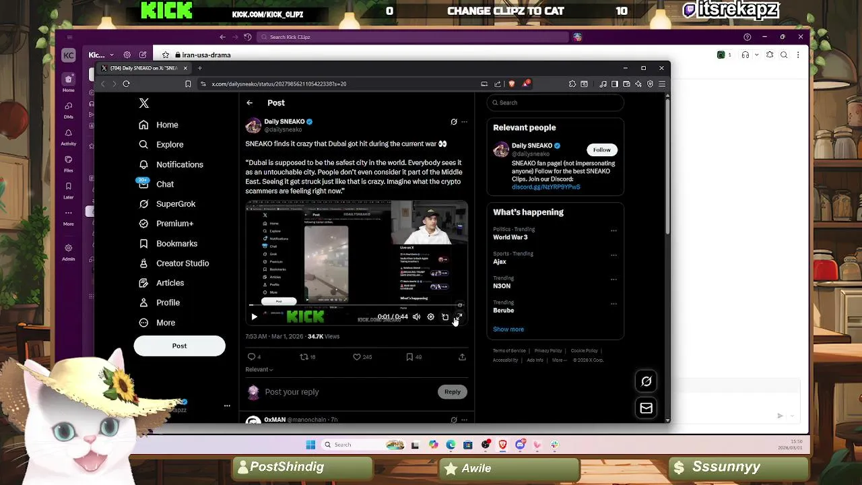The height and width of the screenshot is (485, 862).
Task: Expand the Relevant replies sort dropdown
Action: (259, 369)
